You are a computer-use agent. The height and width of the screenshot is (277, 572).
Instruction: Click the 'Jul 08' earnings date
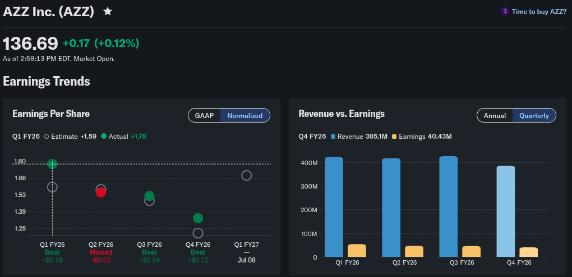pyautogui.click(x=247, y=260)
